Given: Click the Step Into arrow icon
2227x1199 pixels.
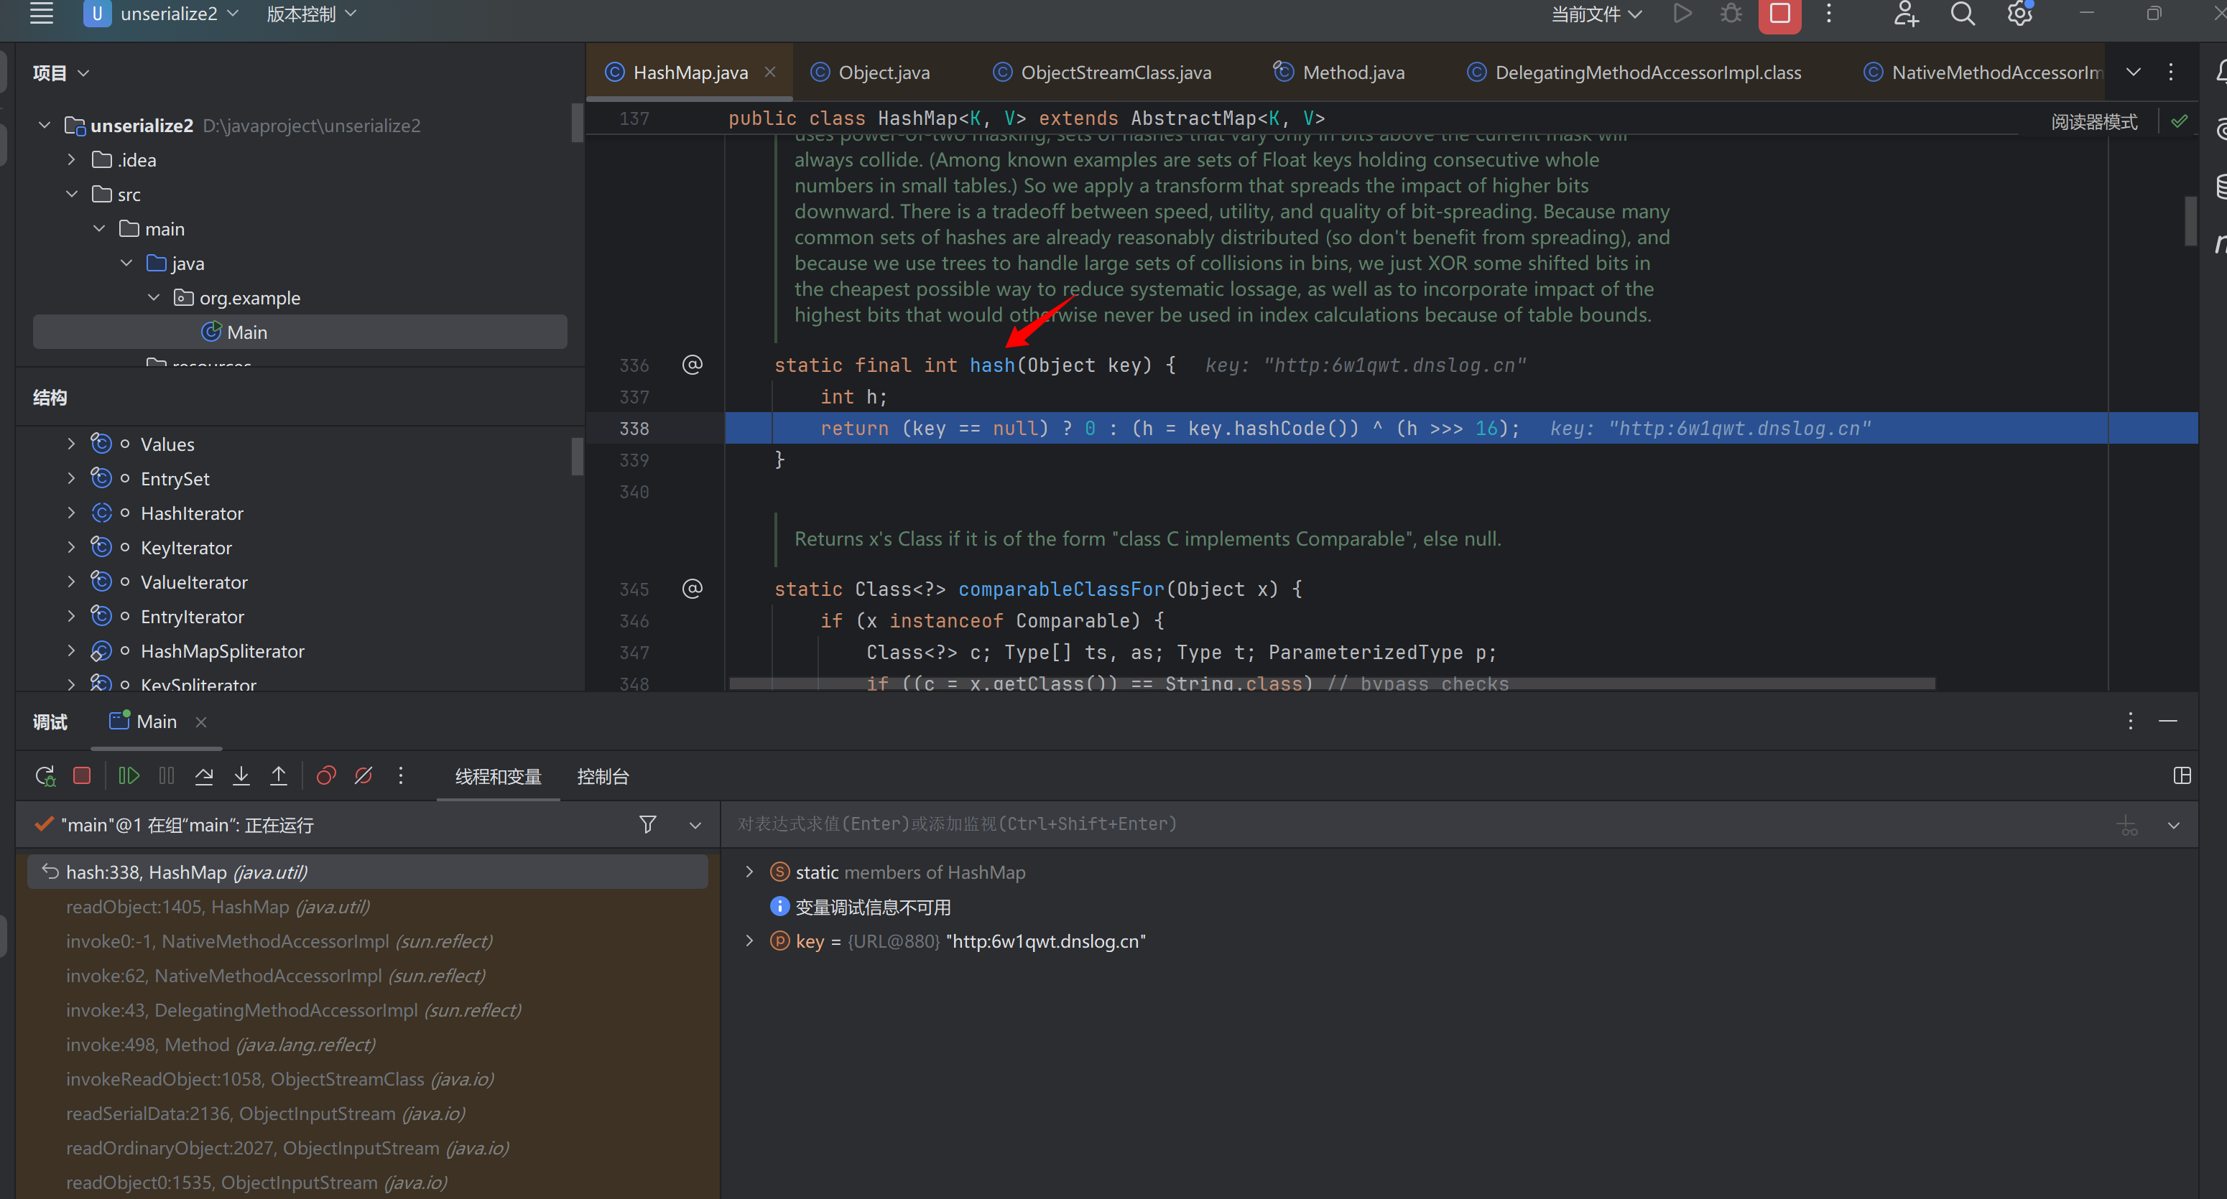Looking at the screenshot, I should tap(241, 775).
